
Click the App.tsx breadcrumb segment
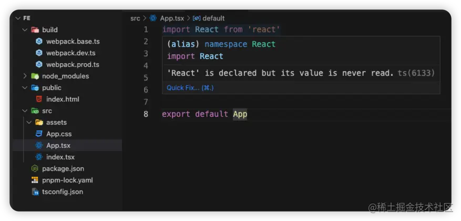(172, 18)
